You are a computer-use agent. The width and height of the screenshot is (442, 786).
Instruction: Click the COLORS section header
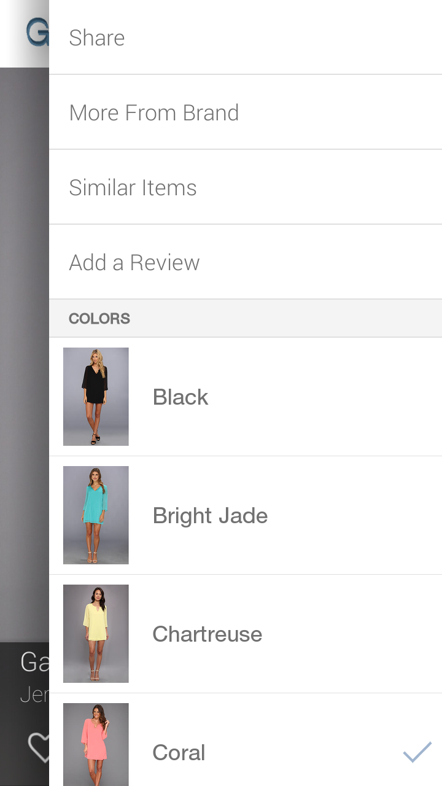point(99,318)
